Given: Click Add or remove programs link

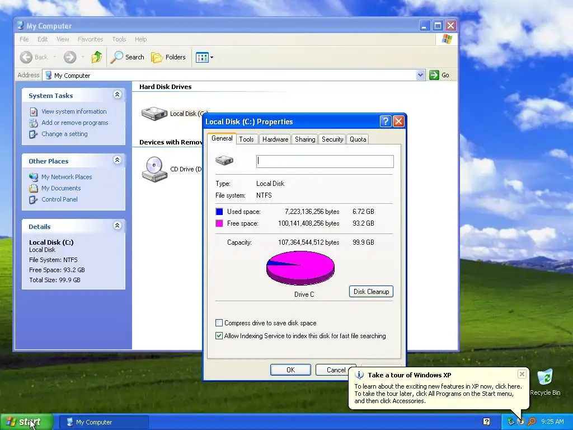Looking at the screenshot, I should (x=74, y=123).
